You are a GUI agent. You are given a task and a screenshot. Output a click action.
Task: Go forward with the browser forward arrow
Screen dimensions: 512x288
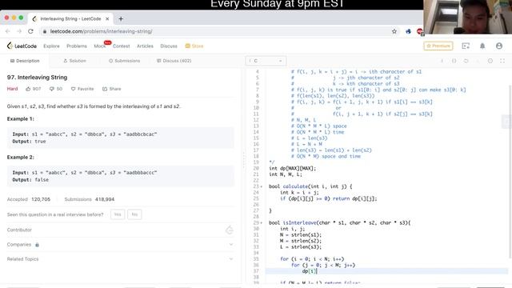tap(19, 31)
